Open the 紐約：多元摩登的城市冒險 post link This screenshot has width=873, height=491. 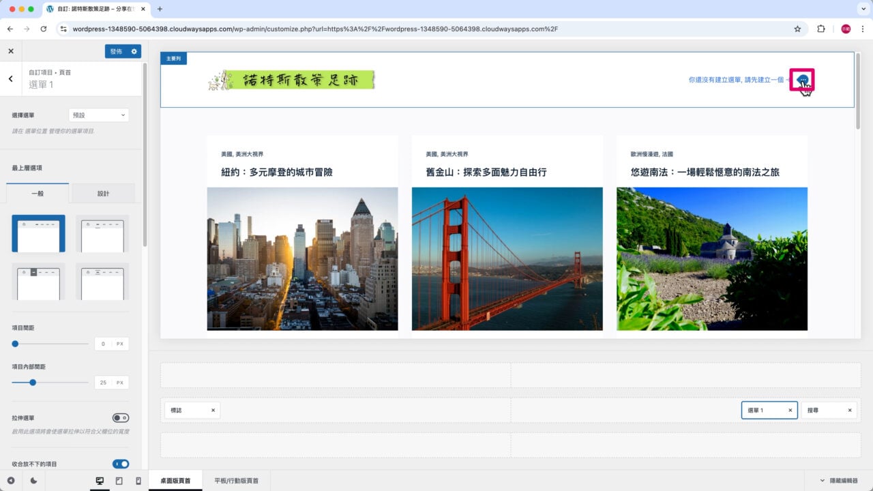(277, 173)
